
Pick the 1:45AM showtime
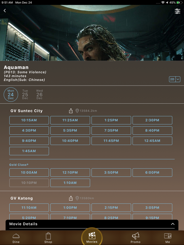pos(29,151)
